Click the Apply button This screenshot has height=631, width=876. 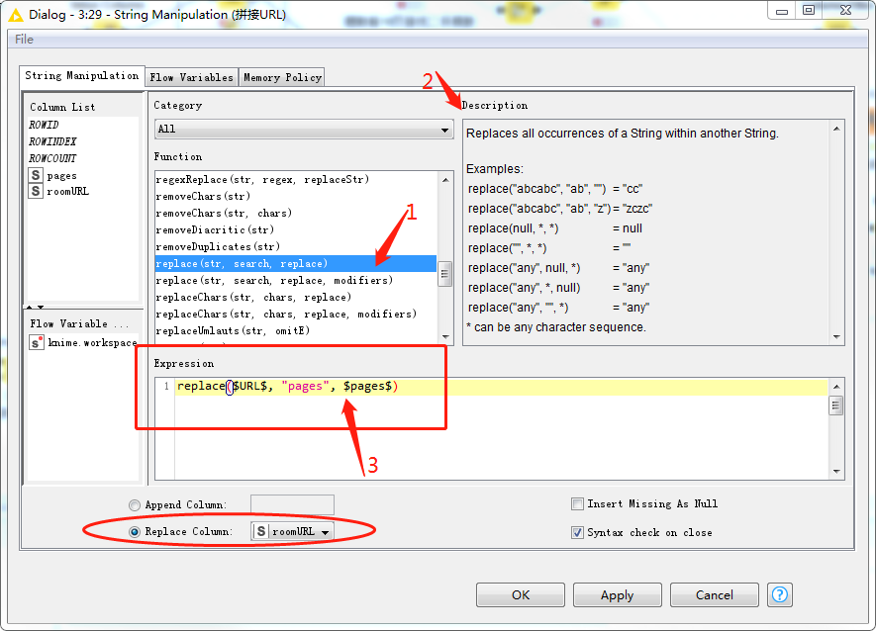coord(617,594)
